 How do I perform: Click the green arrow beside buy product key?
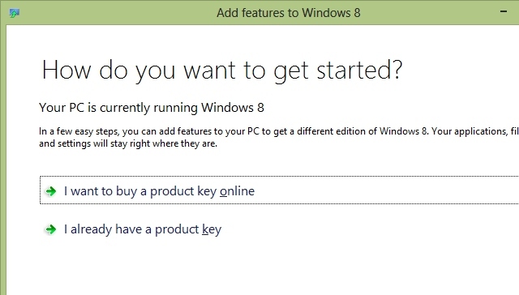(x=50, y=191)
